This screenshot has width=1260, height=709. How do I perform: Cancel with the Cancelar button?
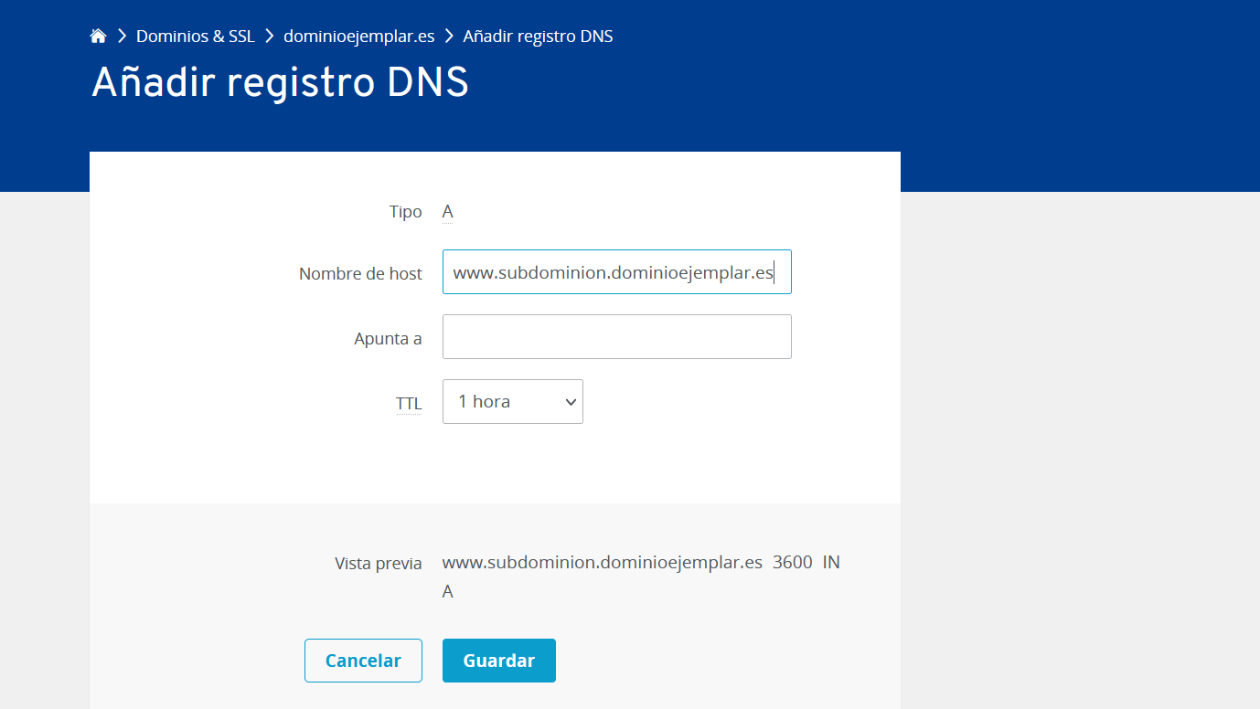[x=363, y=661]
